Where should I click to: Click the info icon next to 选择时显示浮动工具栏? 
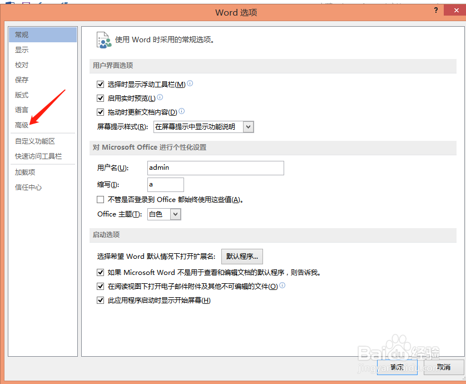pos(190,83)
